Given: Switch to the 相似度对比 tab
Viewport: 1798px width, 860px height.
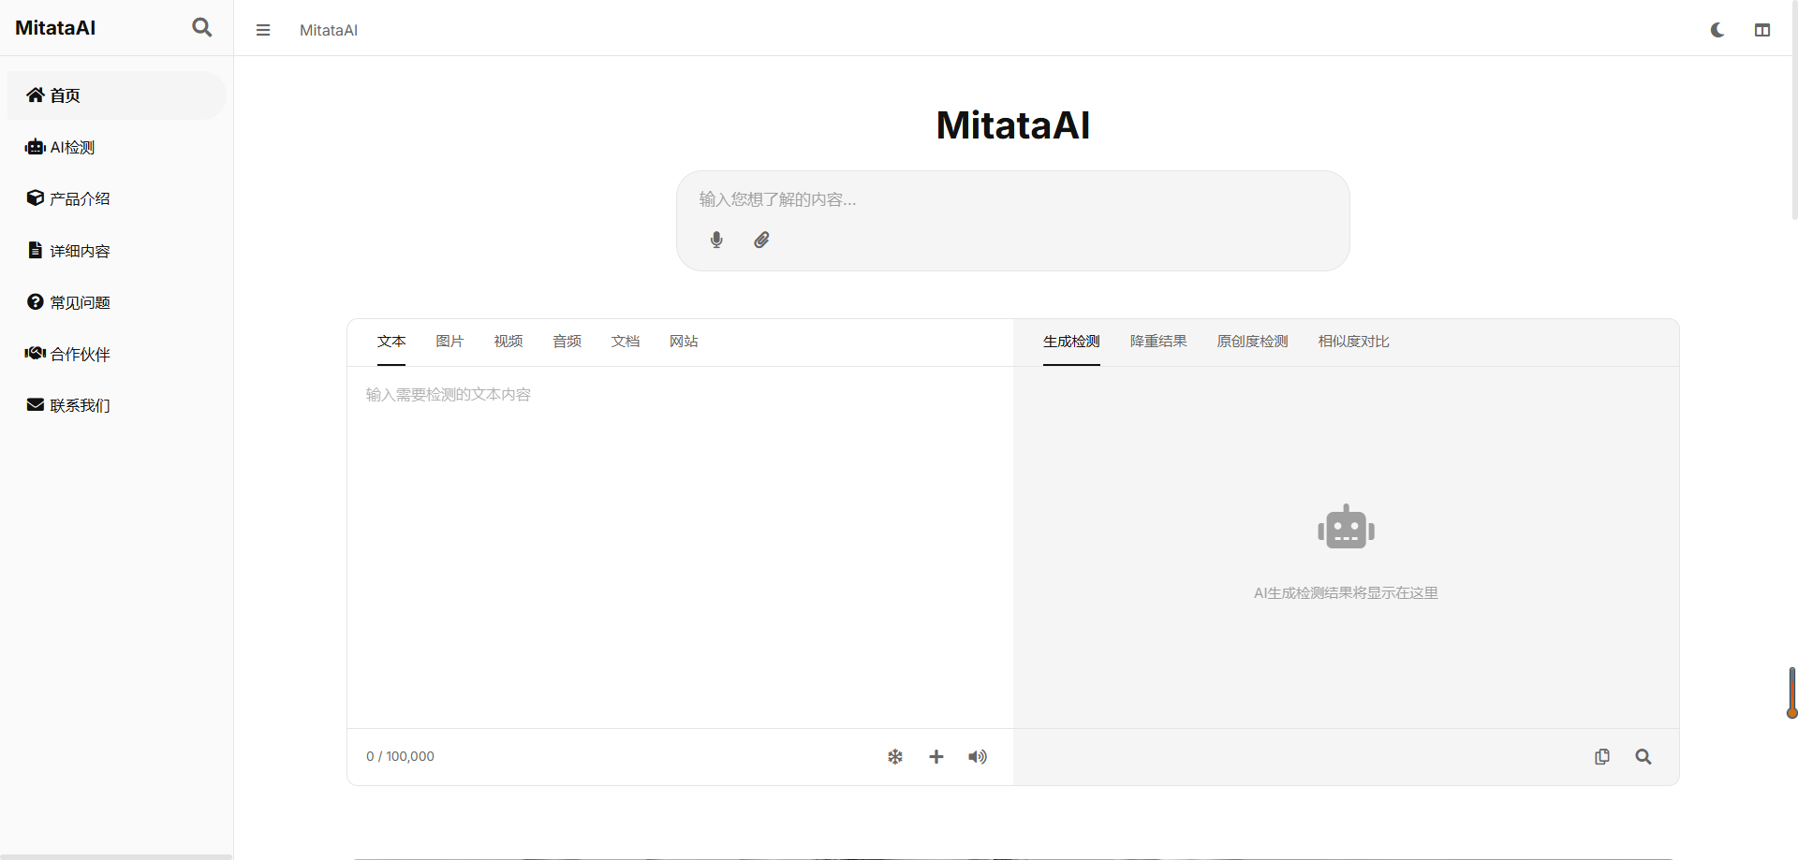Looking at the screenshot, I should coord(1353,342).
